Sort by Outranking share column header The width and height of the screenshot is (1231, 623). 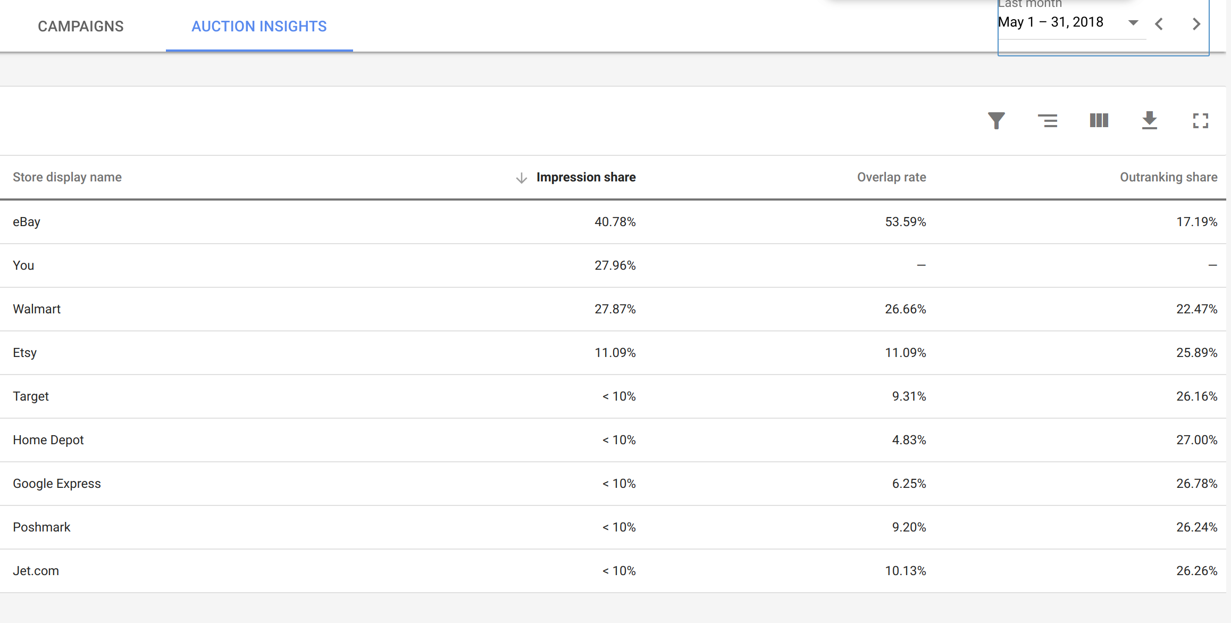1168,177
